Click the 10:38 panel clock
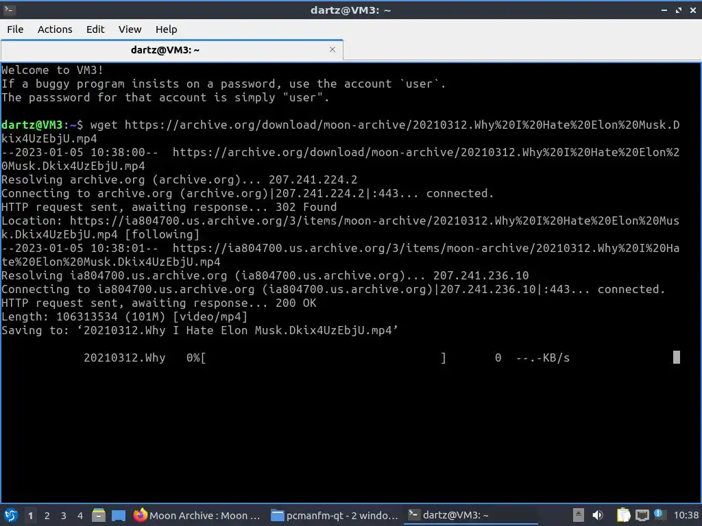Screen dimensions: 702x526 [686, 515]
